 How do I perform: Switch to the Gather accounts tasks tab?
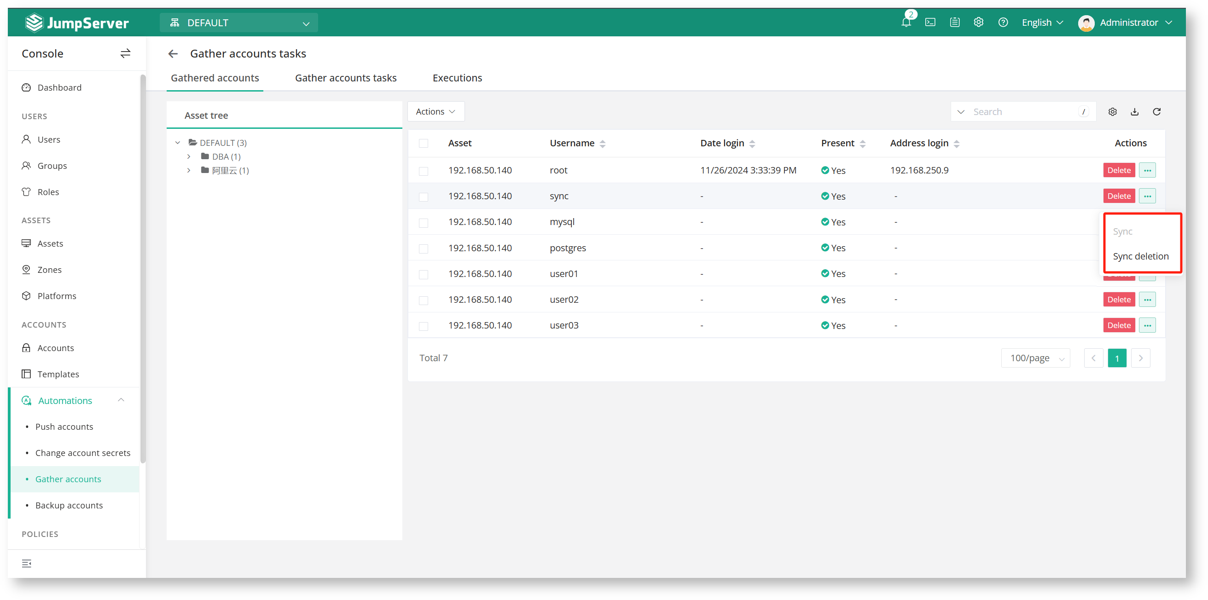pyautogui.click(x=346, y=78)
